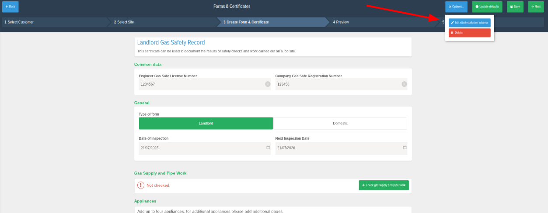Go to step 1 Select Customer
548x213 pixels.
pyautogui.click(x=52, y=22)
